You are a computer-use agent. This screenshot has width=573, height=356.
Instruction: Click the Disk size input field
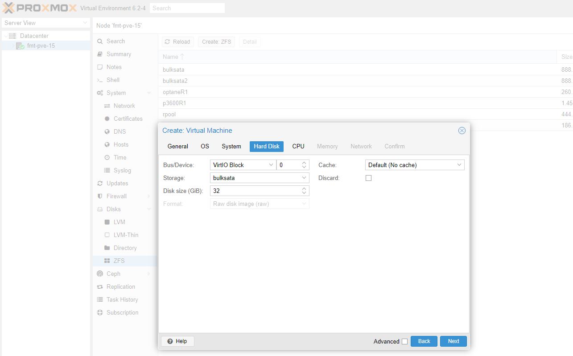(x=254, y=191)
